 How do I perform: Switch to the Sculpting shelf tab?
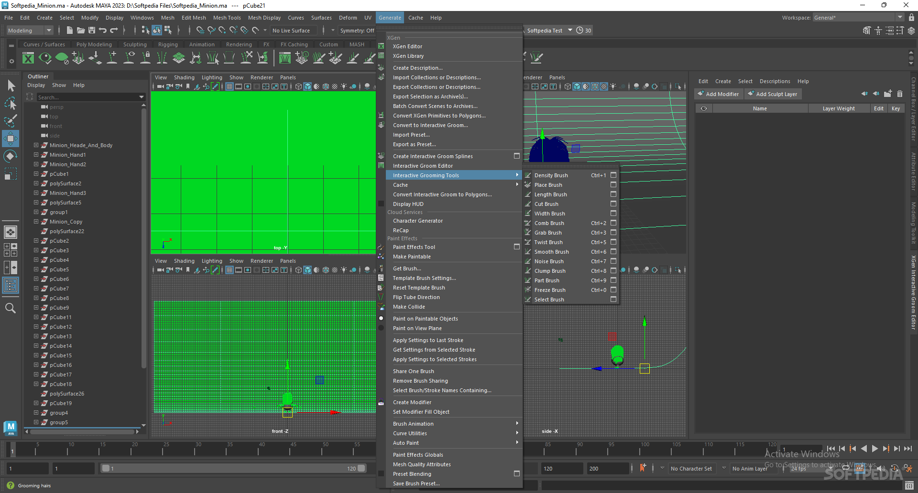pyautogui.click(x=135, y=44)
